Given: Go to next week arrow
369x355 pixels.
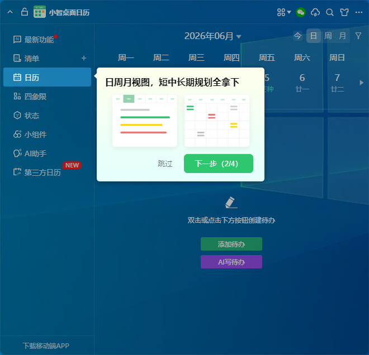Looking at the screenshot, I should 362,83.
